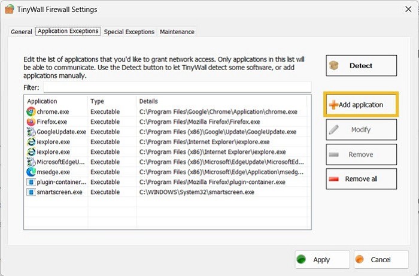Viewport: 419px width, 276px height.
Task: Click the MicrosoftEdgeUpdate icon in the list
Action: click(x=31, y=162)
